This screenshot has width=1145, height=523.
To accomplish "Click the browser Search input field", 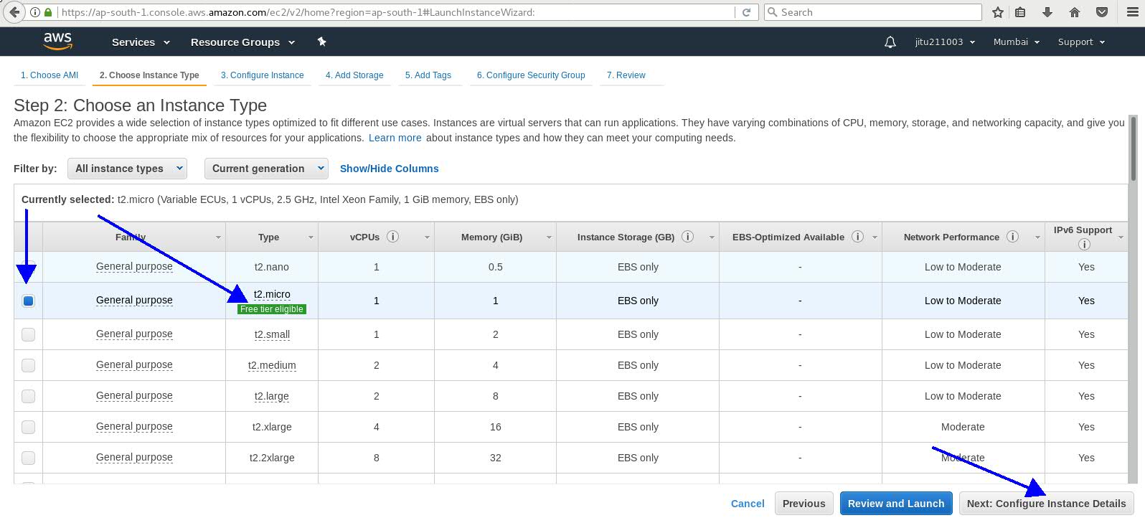I will pos(872,12).
